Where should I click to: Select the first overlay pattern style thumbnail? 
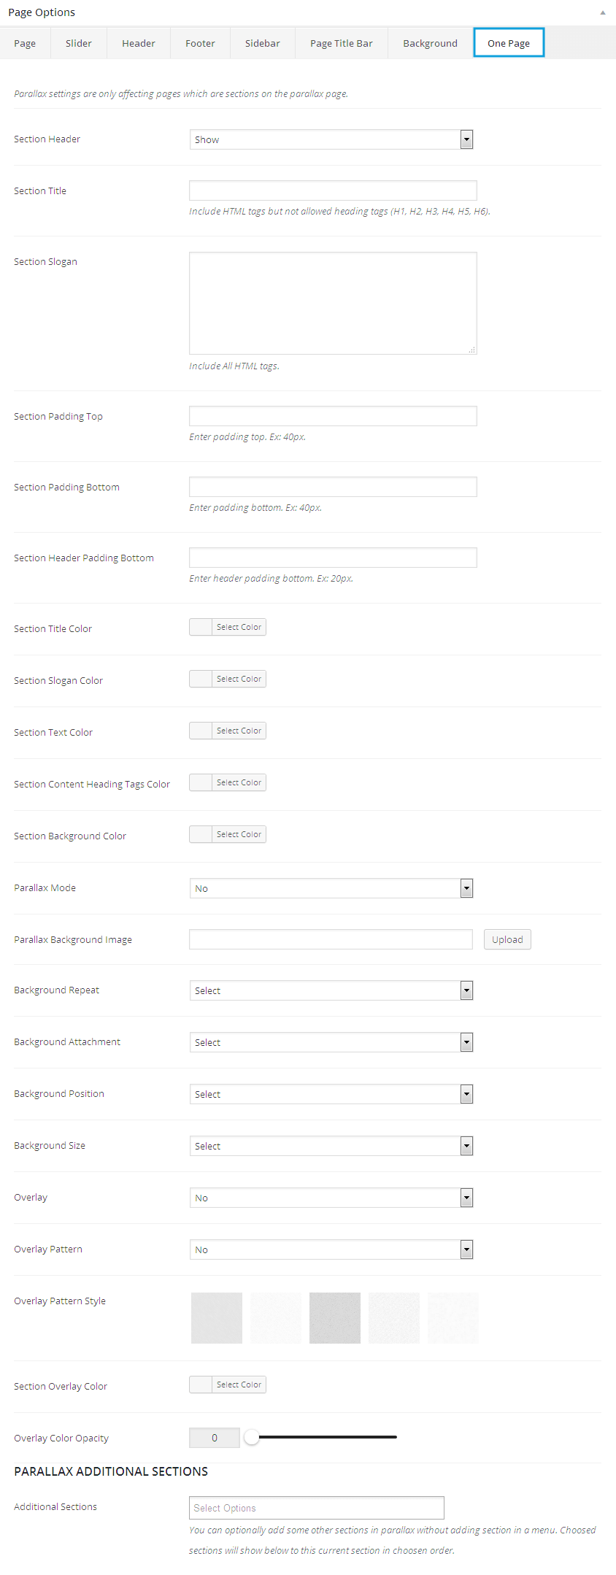217,1318
